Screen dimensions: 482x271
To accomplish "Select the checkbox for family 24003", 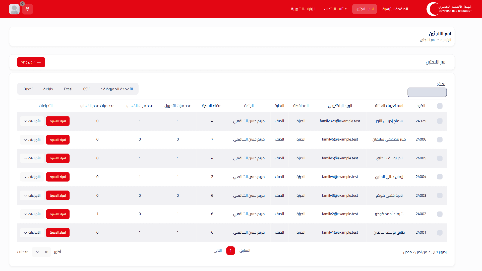I will (x=440, y=195).
